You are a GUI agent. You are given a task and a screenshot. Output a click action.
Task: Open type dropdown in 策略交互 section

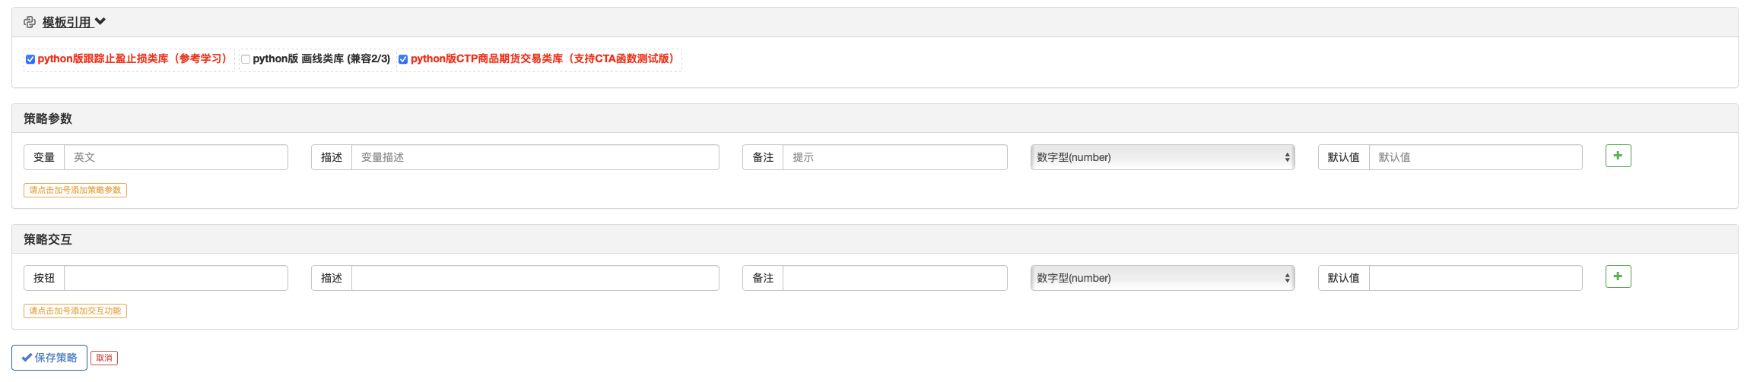pyautogui.click(x=1162, y=278)
